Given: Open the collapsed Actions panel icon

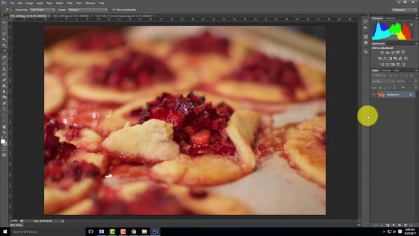Looking at the screenshot, I should pyautogui.click(x=366, y=28).
